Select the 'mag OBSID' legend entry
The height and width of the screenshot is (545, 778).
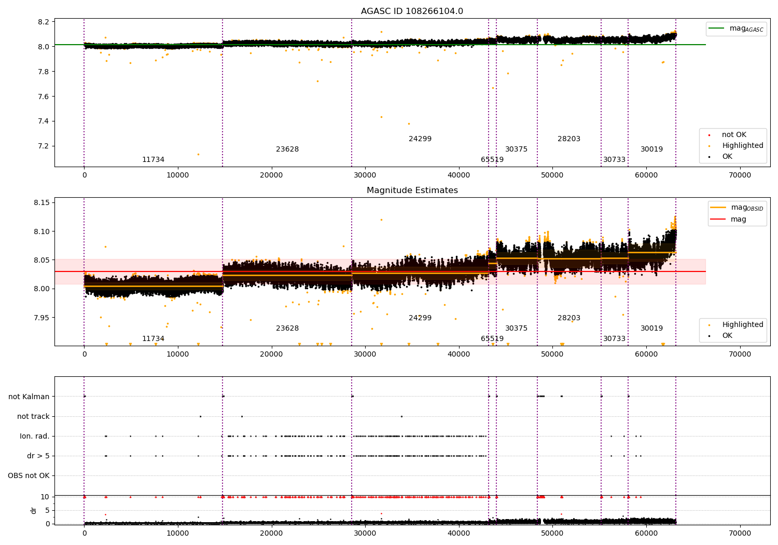tap(737, 208)
